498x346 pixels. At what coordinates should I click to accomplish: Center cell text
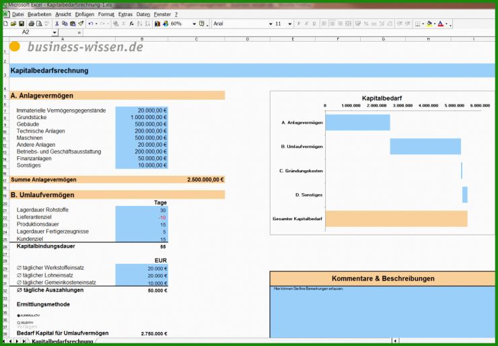332,24
